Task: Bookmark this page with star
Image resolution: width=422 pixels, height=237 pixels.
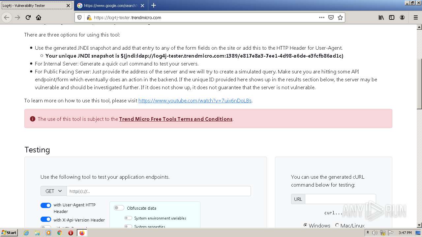Action: coord(340,17)
